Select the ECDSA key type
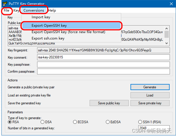Screen dimensions: 176x136 click(x=81, y=122)
